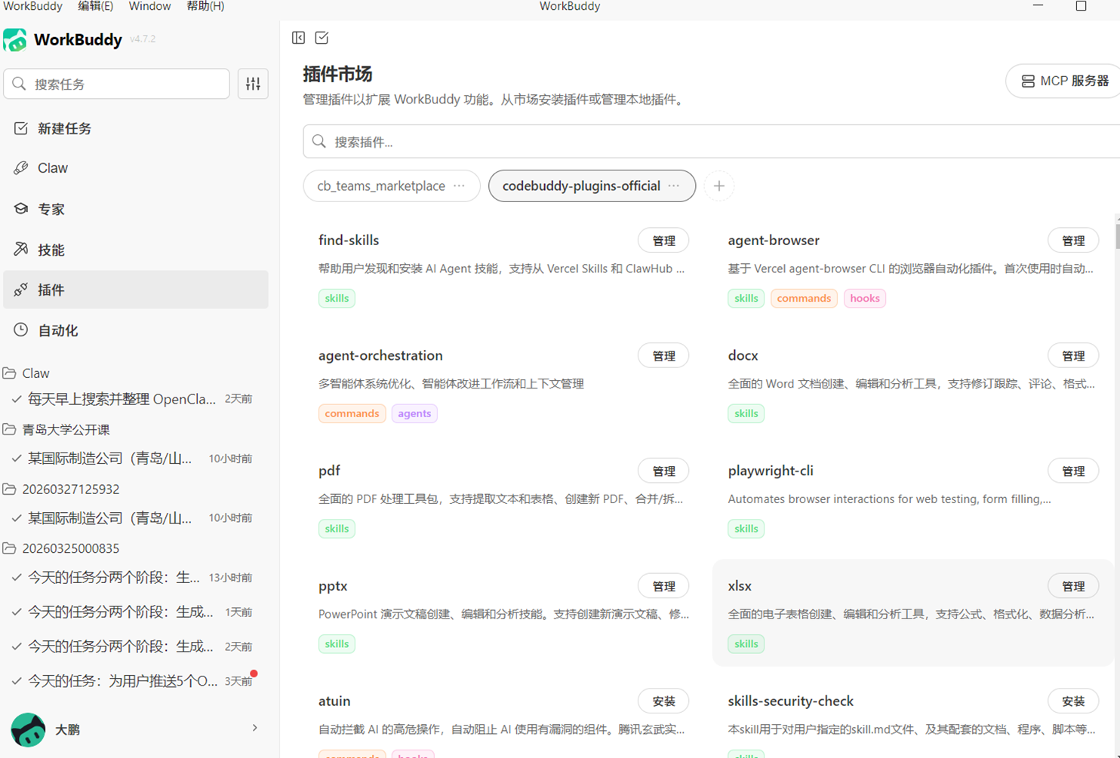This screenshot has width=1120, height=758.
Task: Click the skills tag on the docx card
Action: (746, 413)
